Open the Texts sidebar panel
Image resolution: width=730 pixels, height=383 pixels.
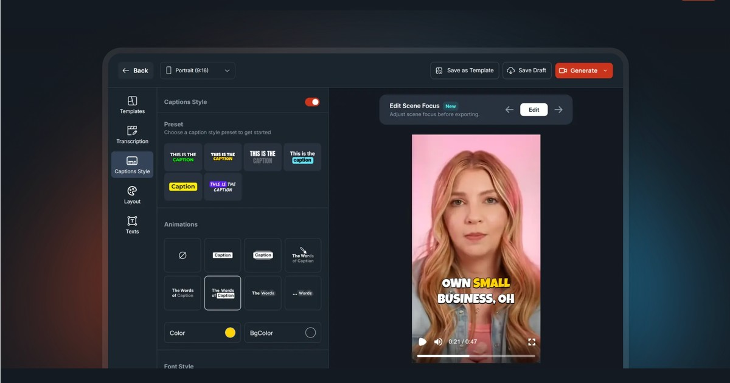tap(132, 224)
